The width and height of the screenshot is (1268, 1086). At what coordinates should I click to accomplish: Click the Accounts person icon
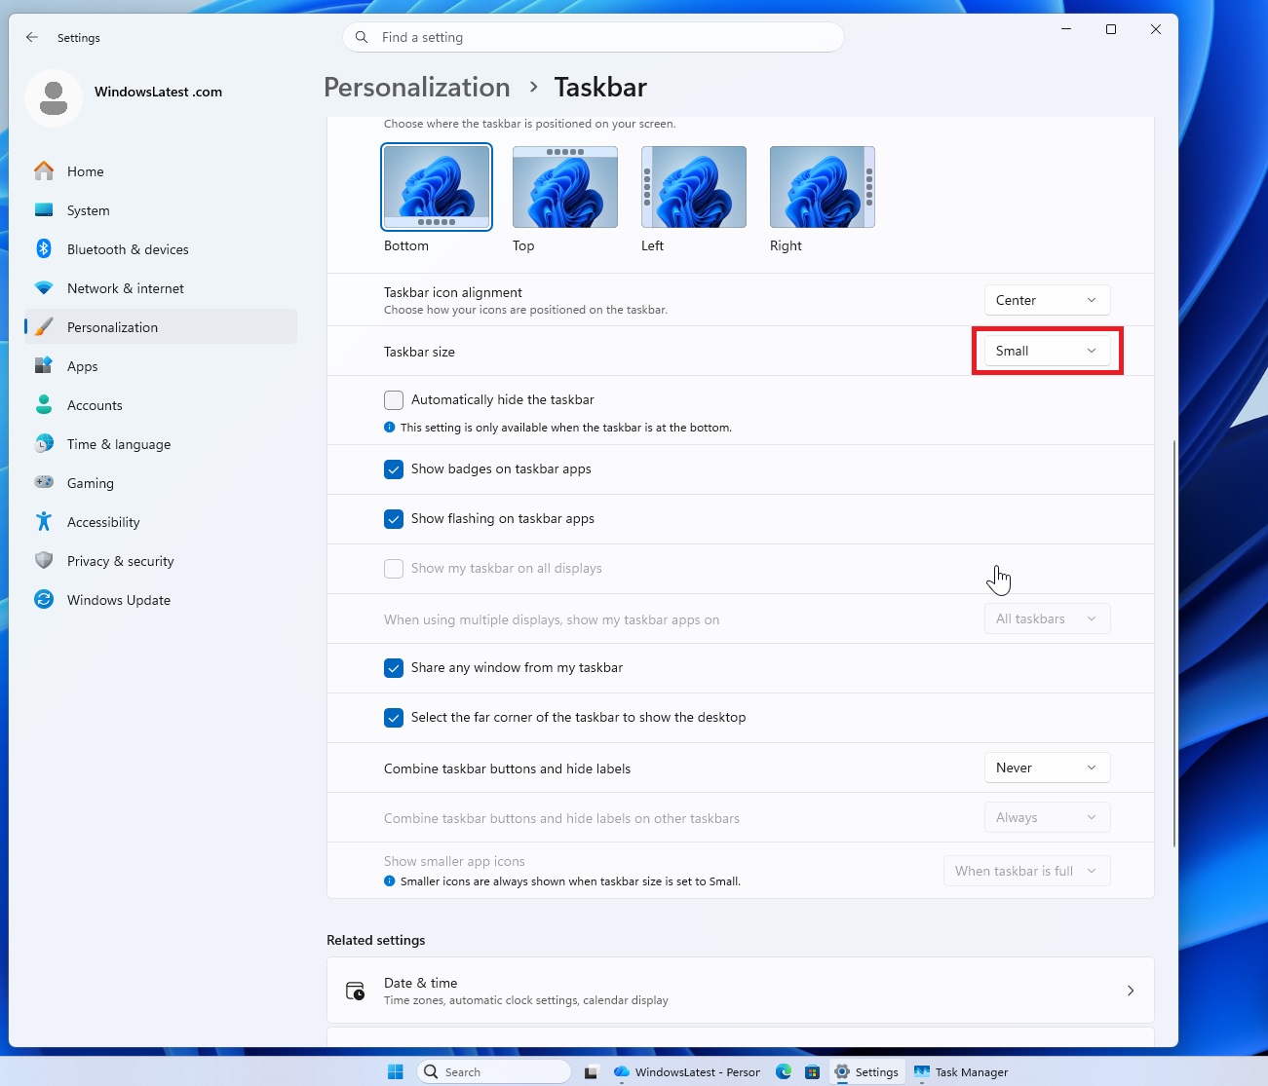44,405
